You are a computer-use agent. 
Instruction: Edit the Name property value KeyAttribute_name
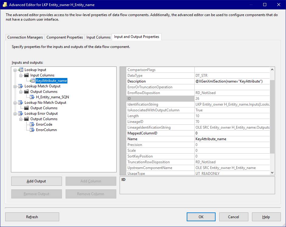point(232,139)
